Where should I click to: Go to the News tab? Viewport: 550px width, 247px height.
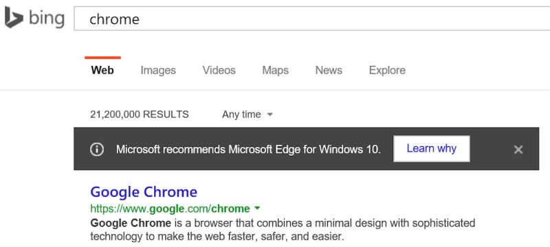[x=329, y=70]
